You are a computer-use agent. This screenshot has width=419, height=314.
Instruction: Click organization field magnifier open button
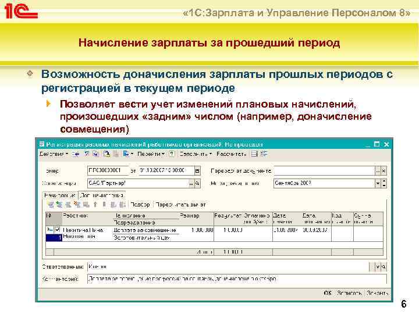(x=197, y=184)
